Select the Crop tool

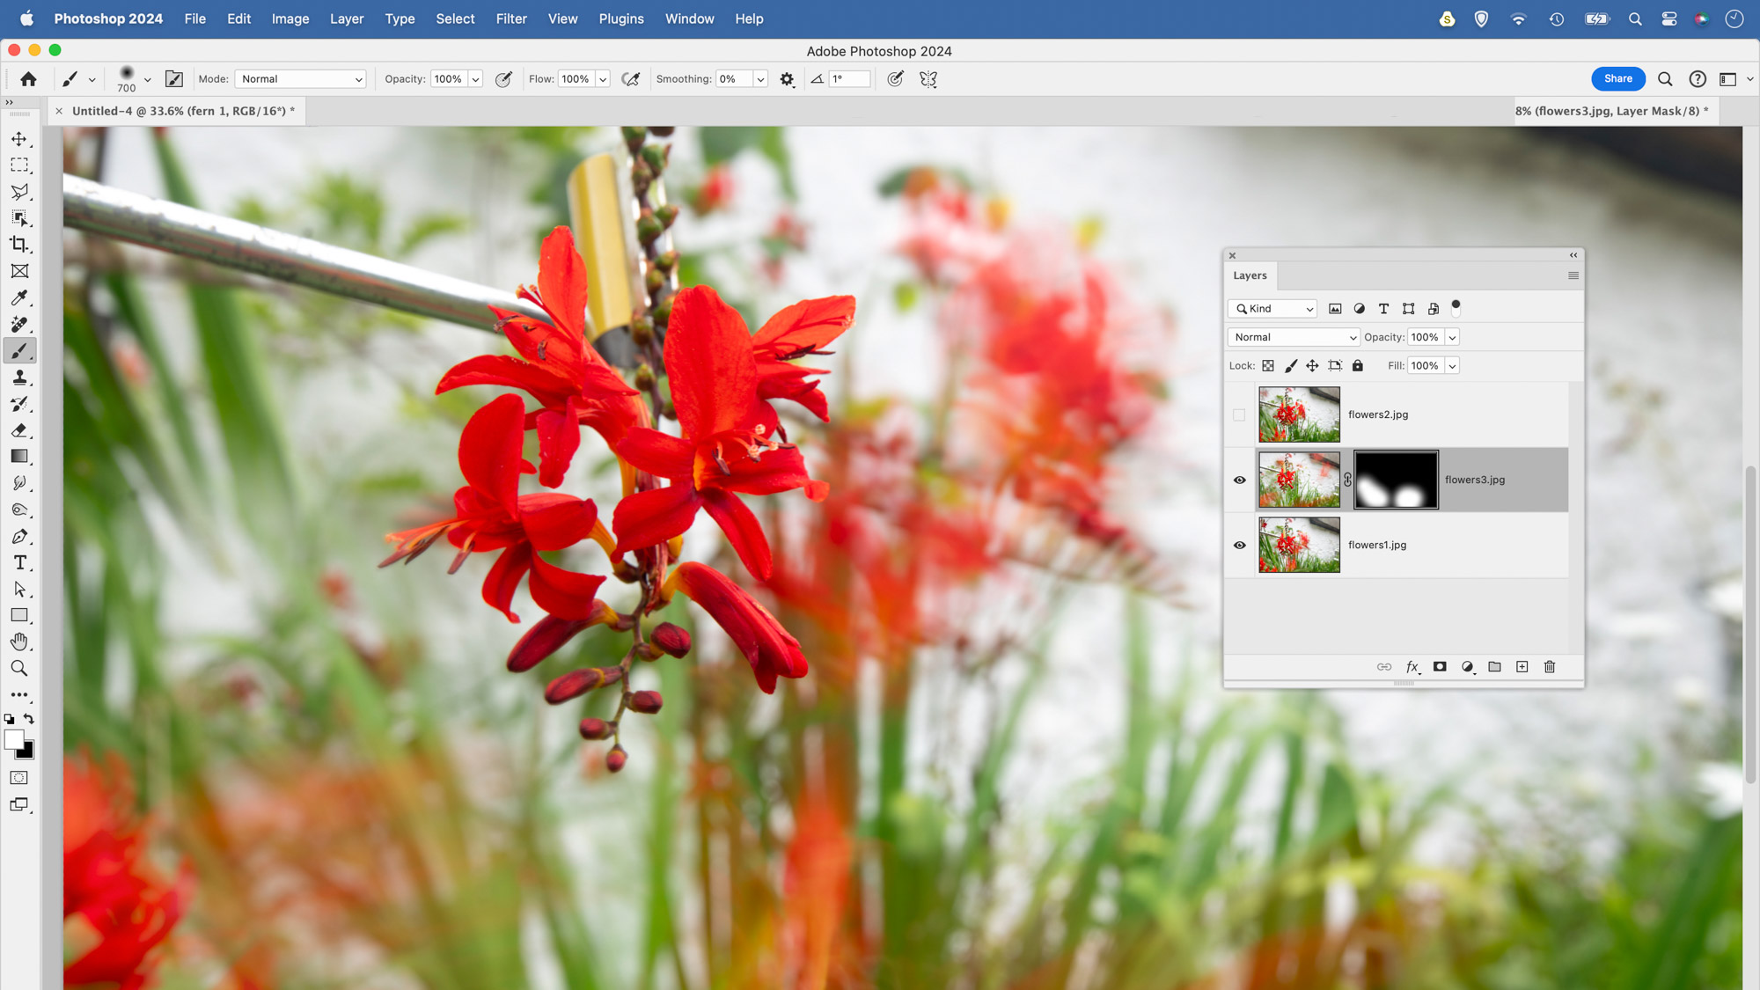[x=19, y=245]
